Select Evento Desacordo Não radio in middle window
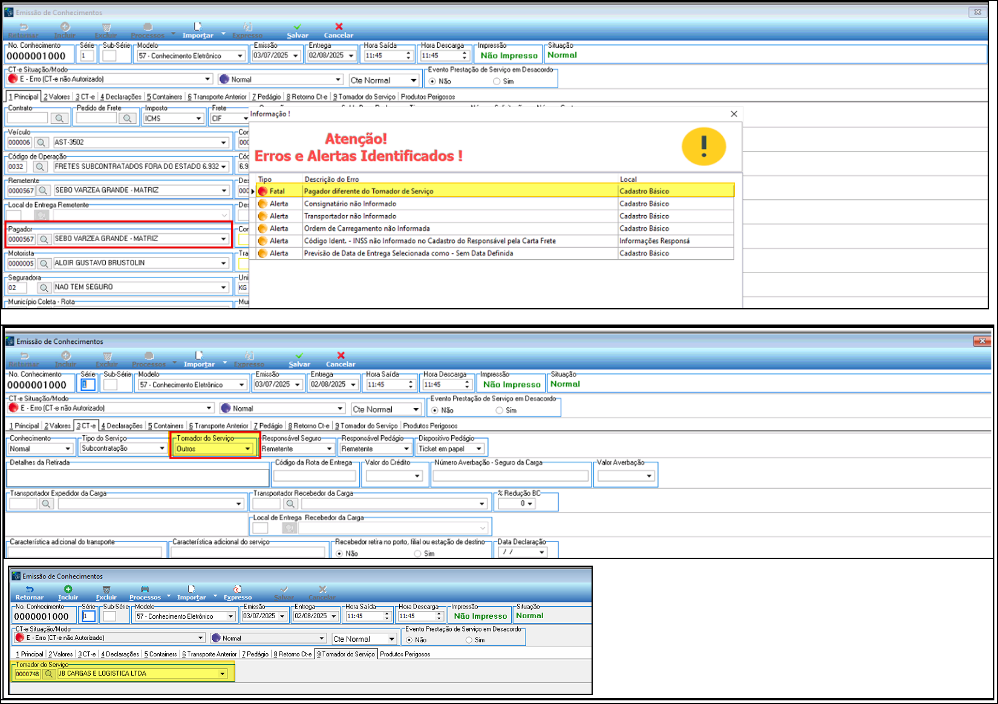 435,410
